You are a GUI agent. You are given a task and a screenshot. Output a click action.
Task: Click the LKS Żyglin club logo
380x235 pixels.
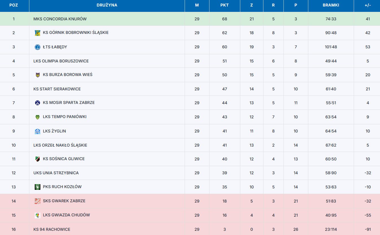tap(38, 131)
